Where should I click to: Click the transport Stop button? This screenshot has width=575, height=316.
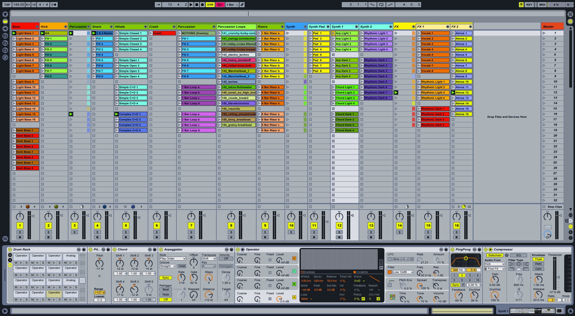pos(197,4)
